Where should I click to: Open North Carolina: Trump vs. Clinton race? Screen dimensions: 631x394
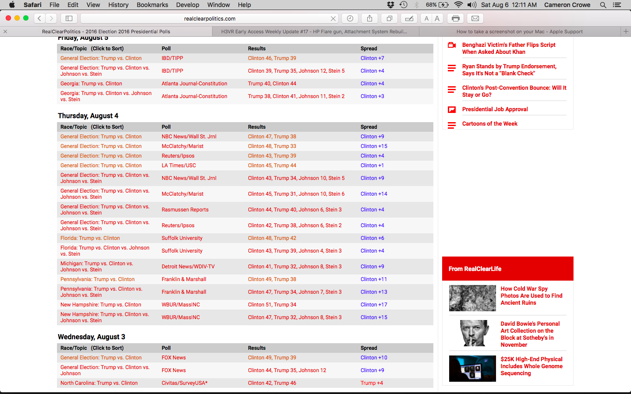pos(99,383)
